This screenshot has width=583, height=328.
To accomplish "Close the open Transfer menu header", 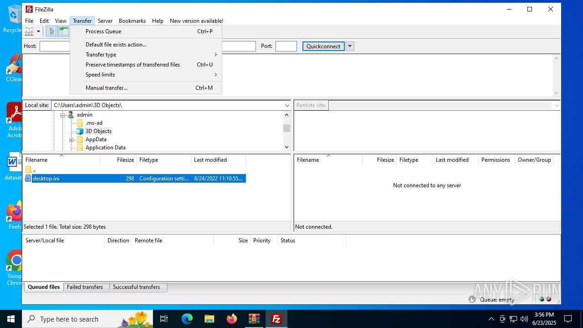I will 82,21.
